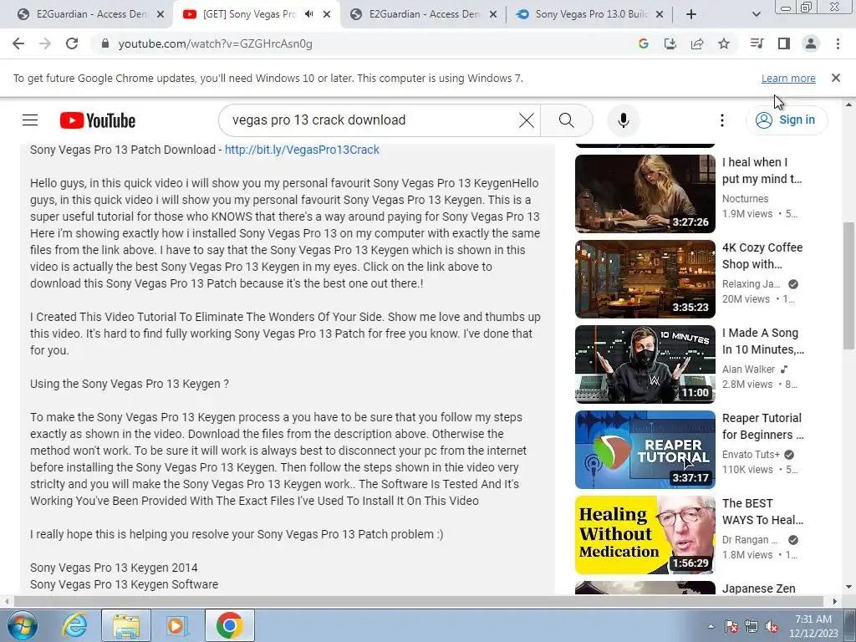Screen dimensions: 856x642
Task: Click the muted volume tray icon
Action: pos(772,626)
